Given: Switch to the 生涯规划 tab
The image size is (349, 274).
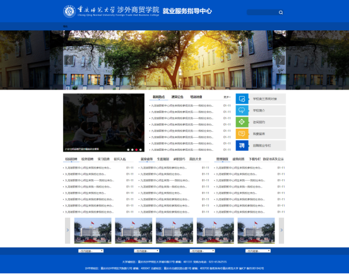Looking at the screenshot, I should (163, 159).
